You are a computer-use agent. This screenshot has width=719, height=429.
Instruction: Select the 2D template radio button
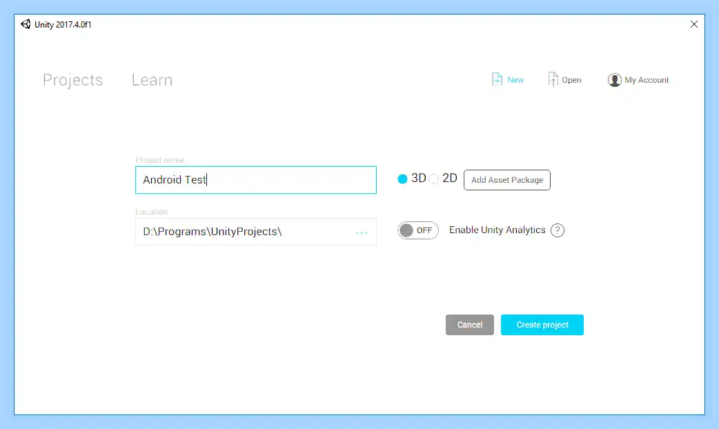pos(433,179)
